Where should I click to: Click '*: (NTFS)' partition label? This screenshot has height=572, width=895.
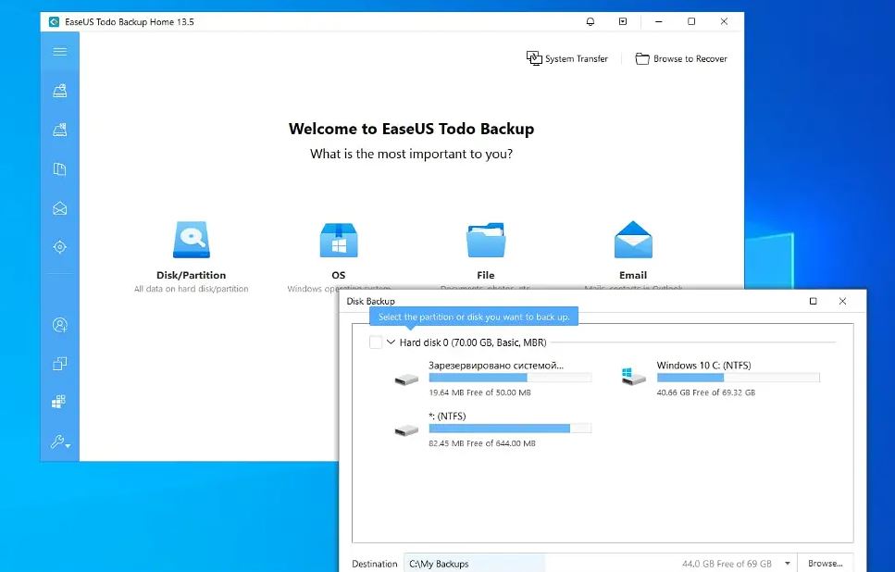[448, 417]
